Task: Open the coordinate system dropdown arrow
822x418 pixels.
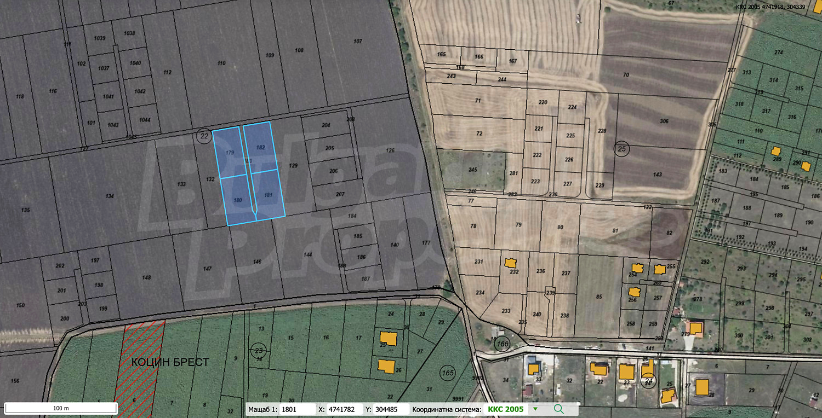Action: click(x=535, y=409)
